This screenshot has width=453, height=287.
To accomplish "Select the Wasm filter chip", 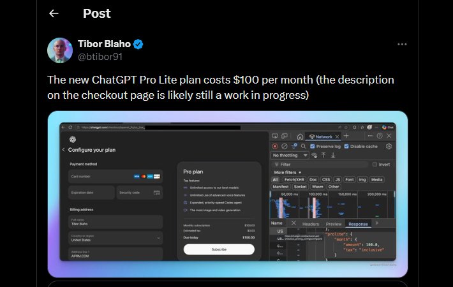I will coord(318,187).
